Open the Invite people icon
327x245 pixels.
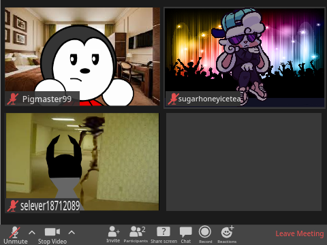[x=113, y=235]
